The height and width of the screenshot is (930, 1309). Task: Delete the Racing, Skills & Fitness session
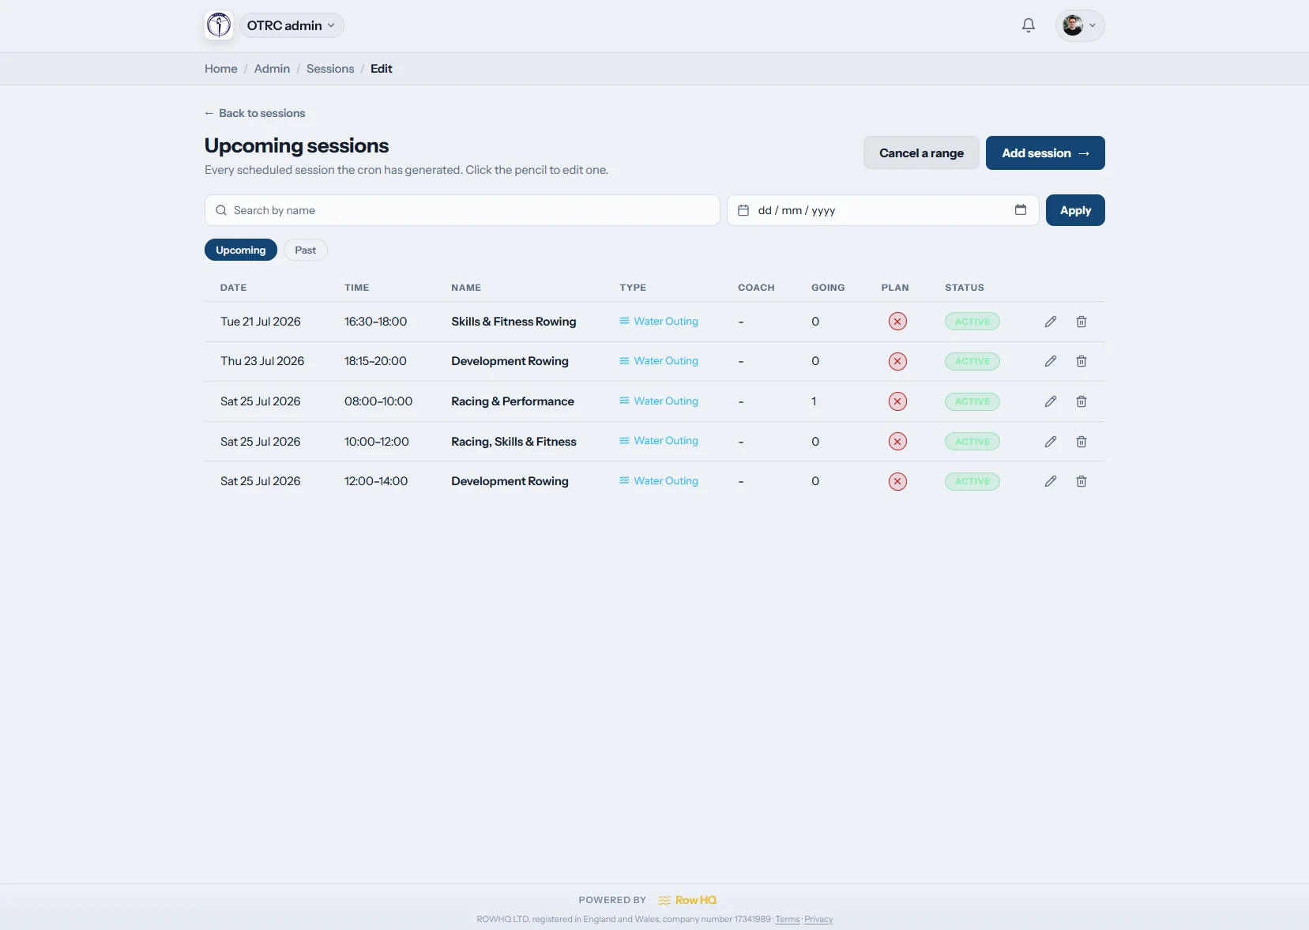[1081, 442]
